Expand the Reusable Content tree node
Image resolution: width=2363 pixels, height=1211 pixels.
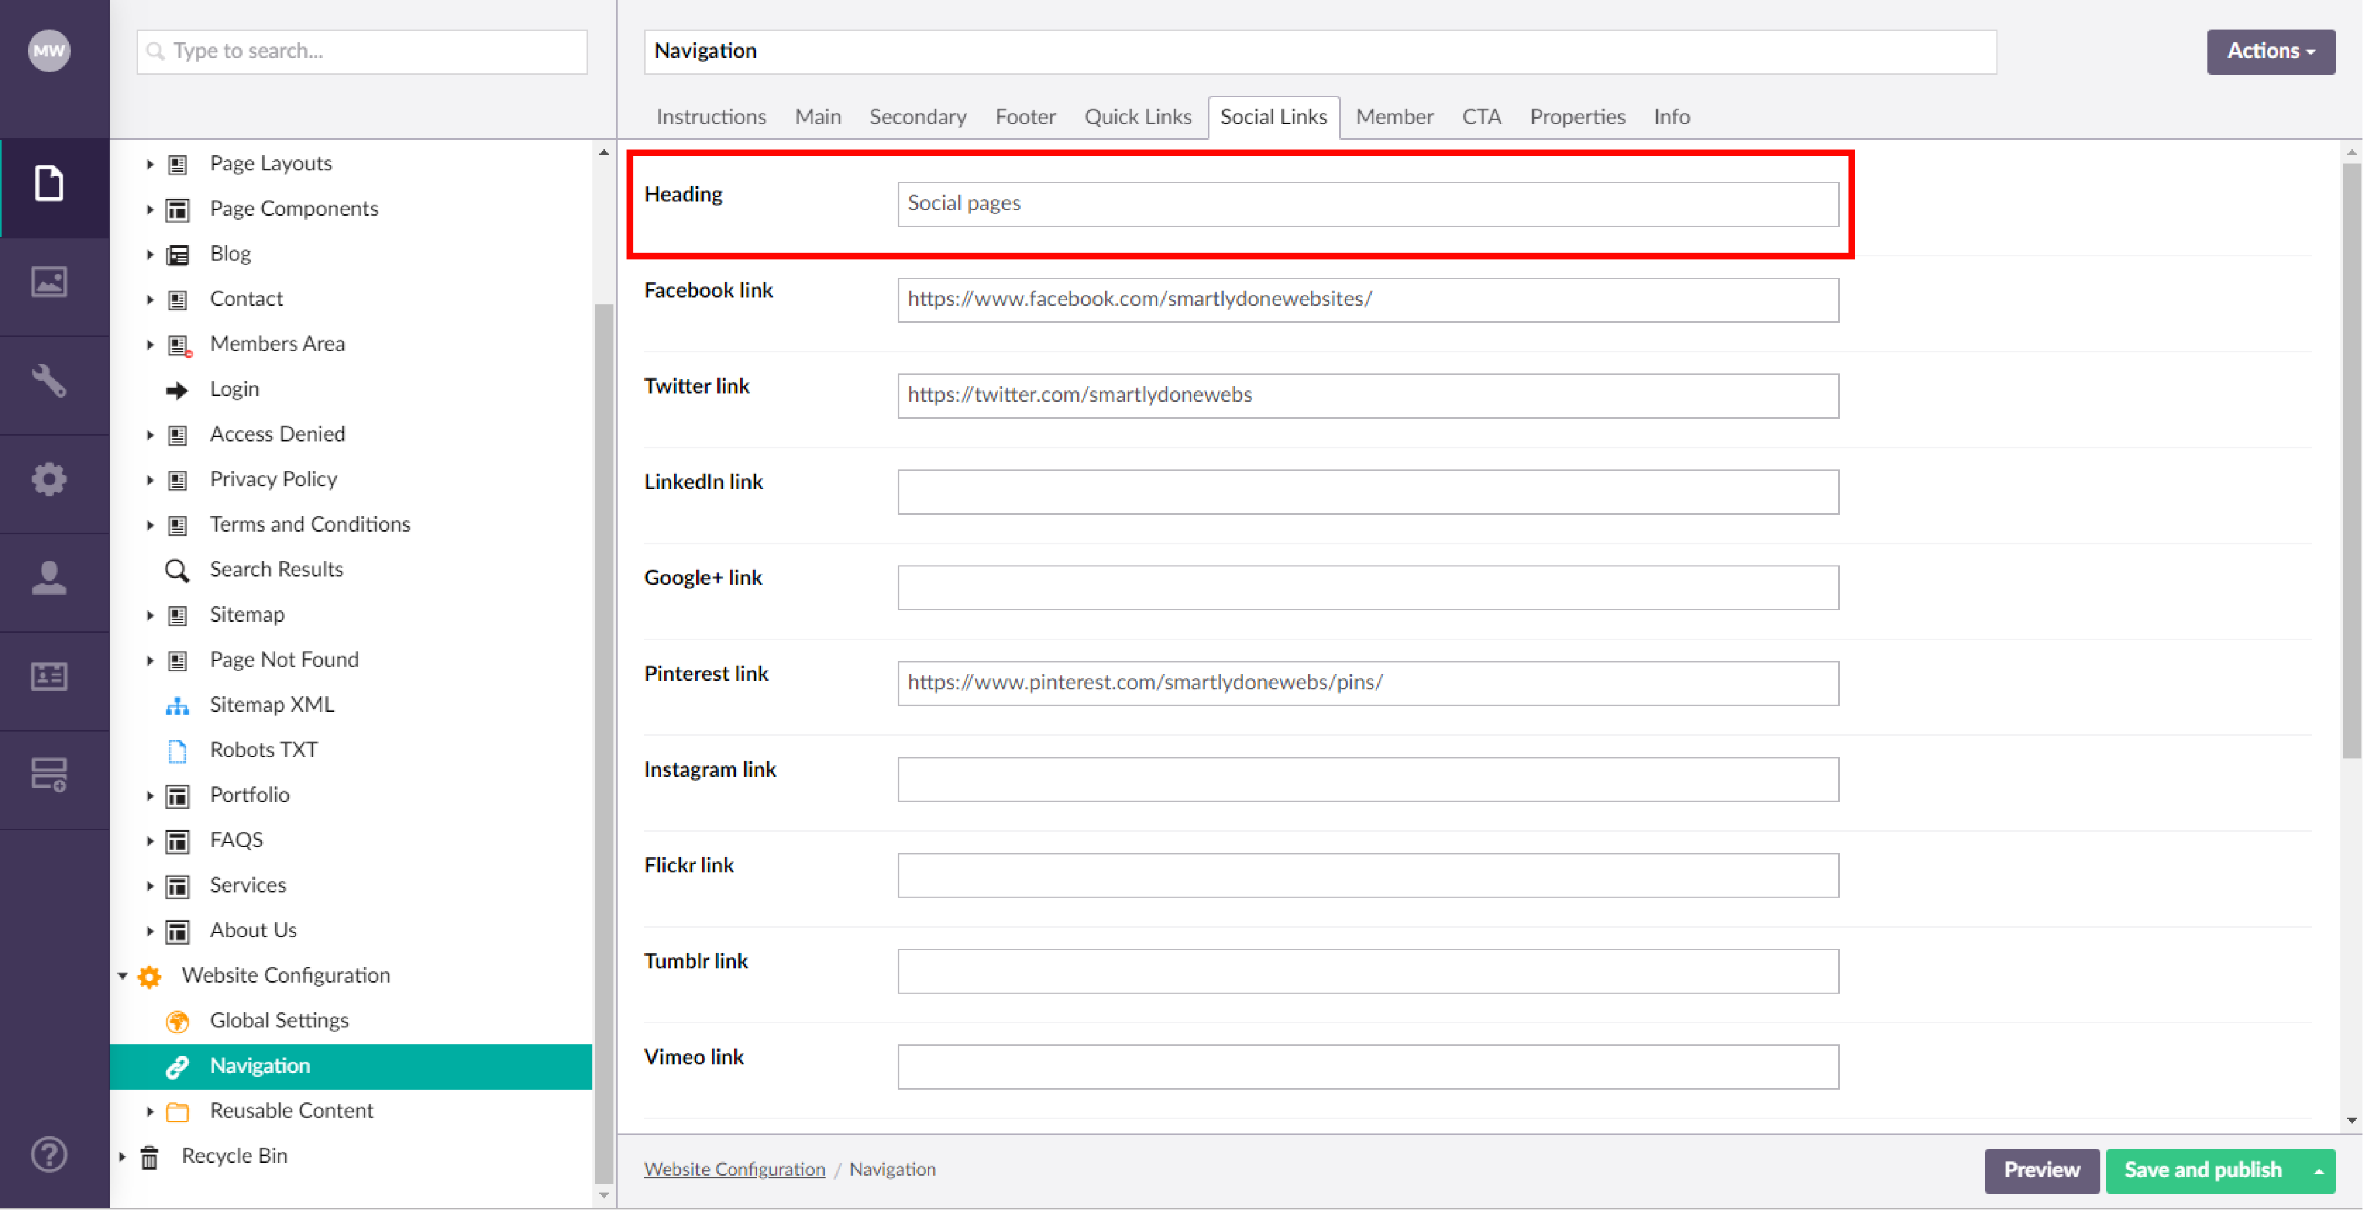pyautogui.click(x=149, y=1112)
